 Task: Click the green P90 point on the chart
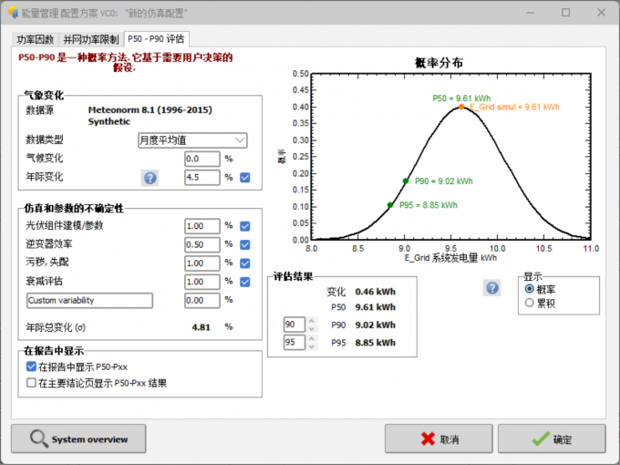click(x=406, y=181)
